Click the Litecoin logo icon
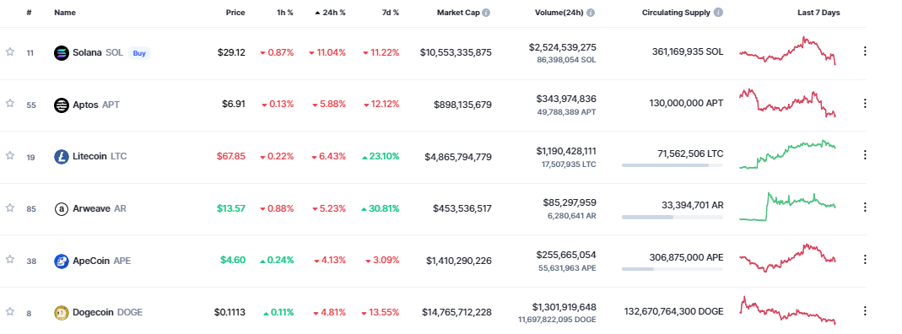902x334 pixels. click(x=61, y=156)
